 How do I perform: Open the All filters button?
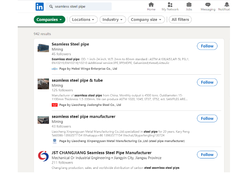180,19
